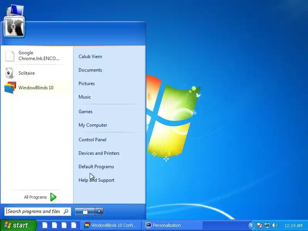
Task: Click the start button
Action: tap(18, 225)
